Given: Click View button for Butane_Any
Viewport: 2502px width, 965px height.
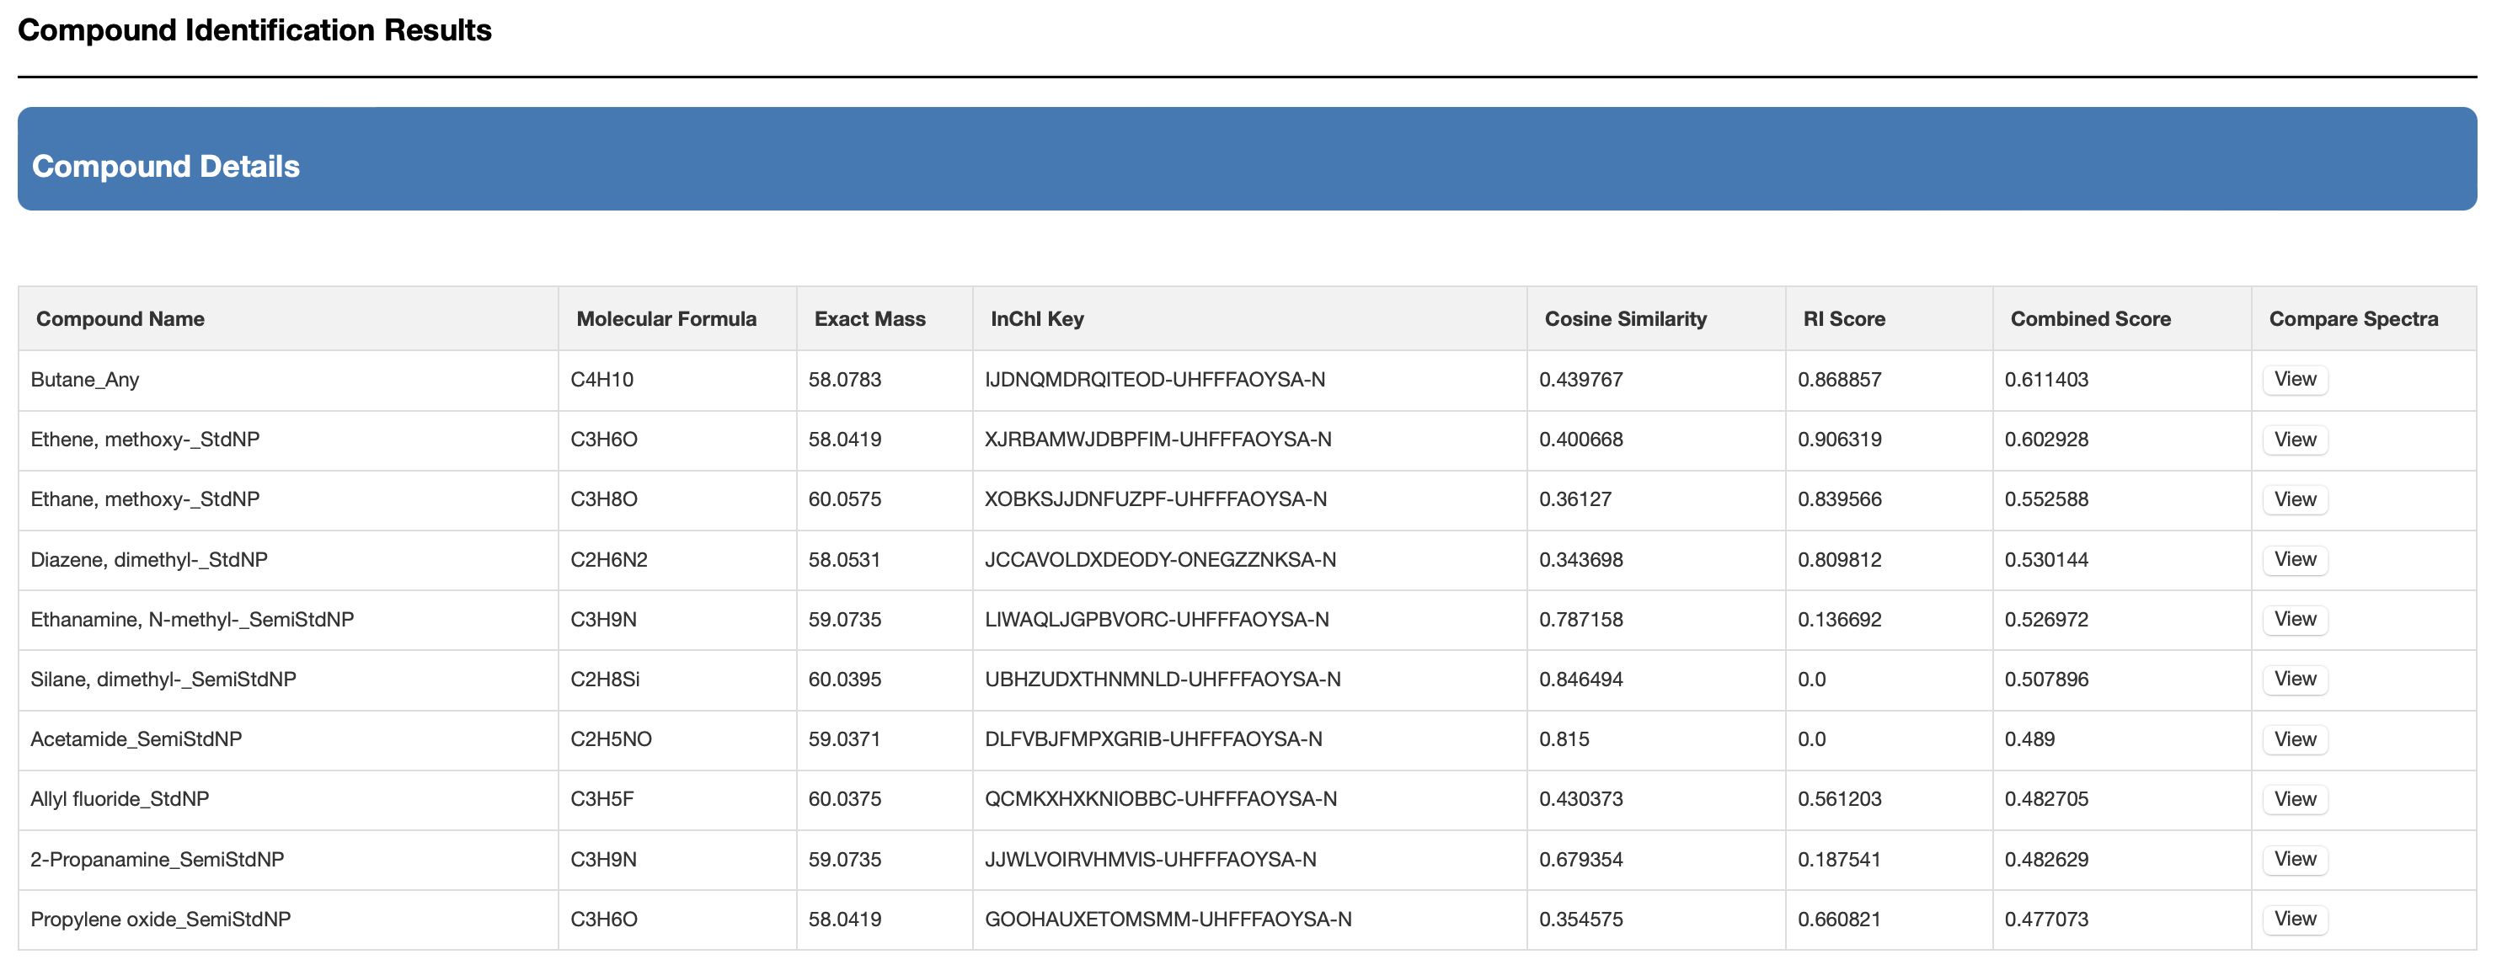Looking at the screenshot, I should tap(2294, 380).
